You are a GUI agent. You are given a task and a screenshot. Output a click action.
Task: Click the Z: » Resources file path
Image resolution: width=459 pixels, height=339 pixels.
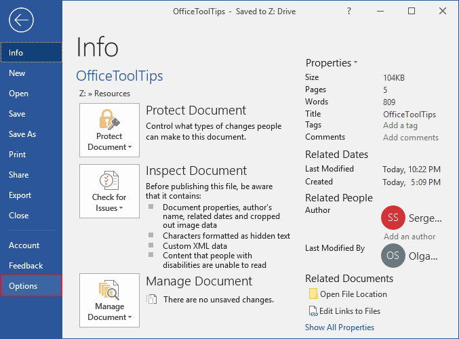click(104, 94)
